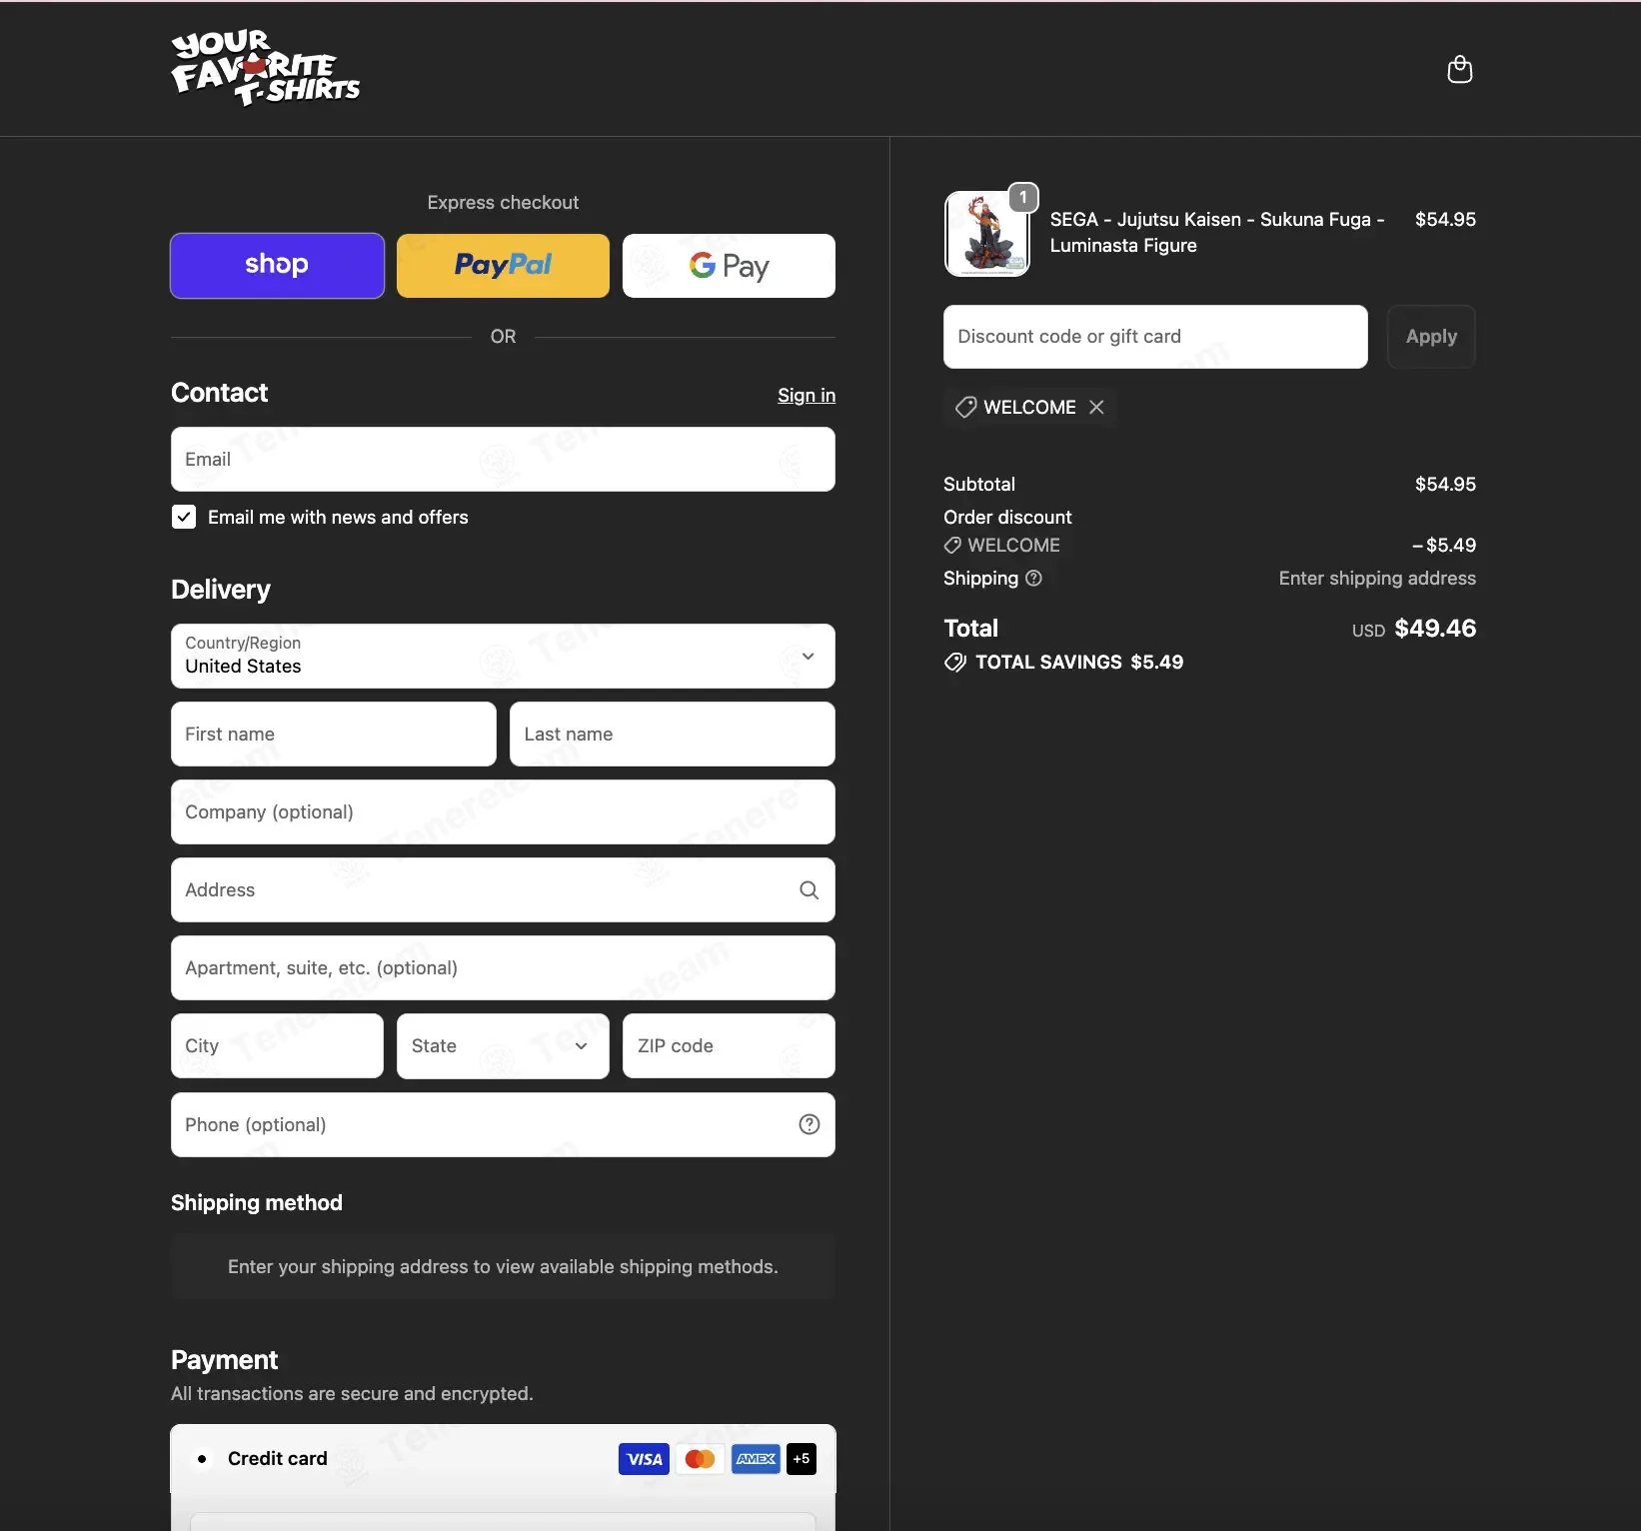Image resolution: width=1641 pixels, height=1531 pixels.
Task: Click the SEGA Jujutsu Kaisen product title
Action: [1217, 232]
